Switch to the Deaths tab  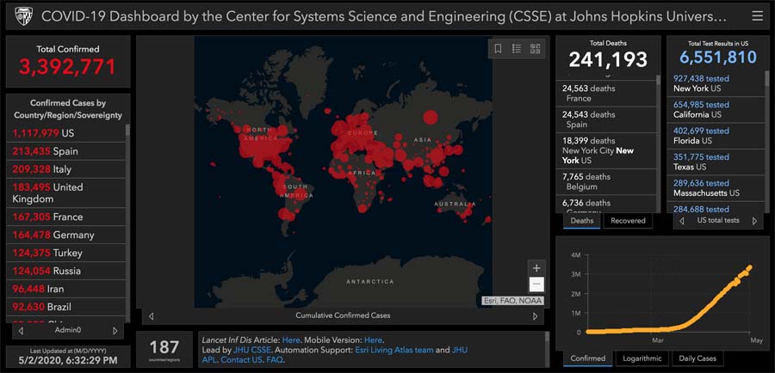pyautogui.click(x=582, y=221)
